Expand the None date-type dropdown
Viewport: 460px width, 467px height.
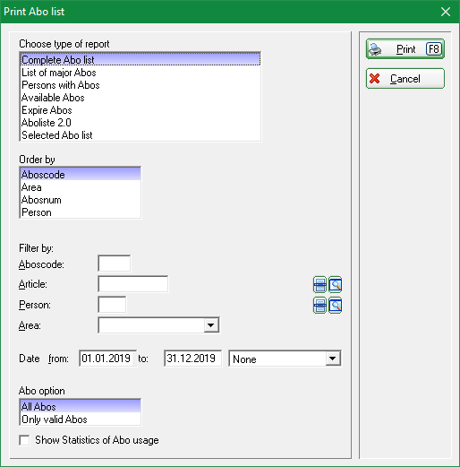coord(333,359)
